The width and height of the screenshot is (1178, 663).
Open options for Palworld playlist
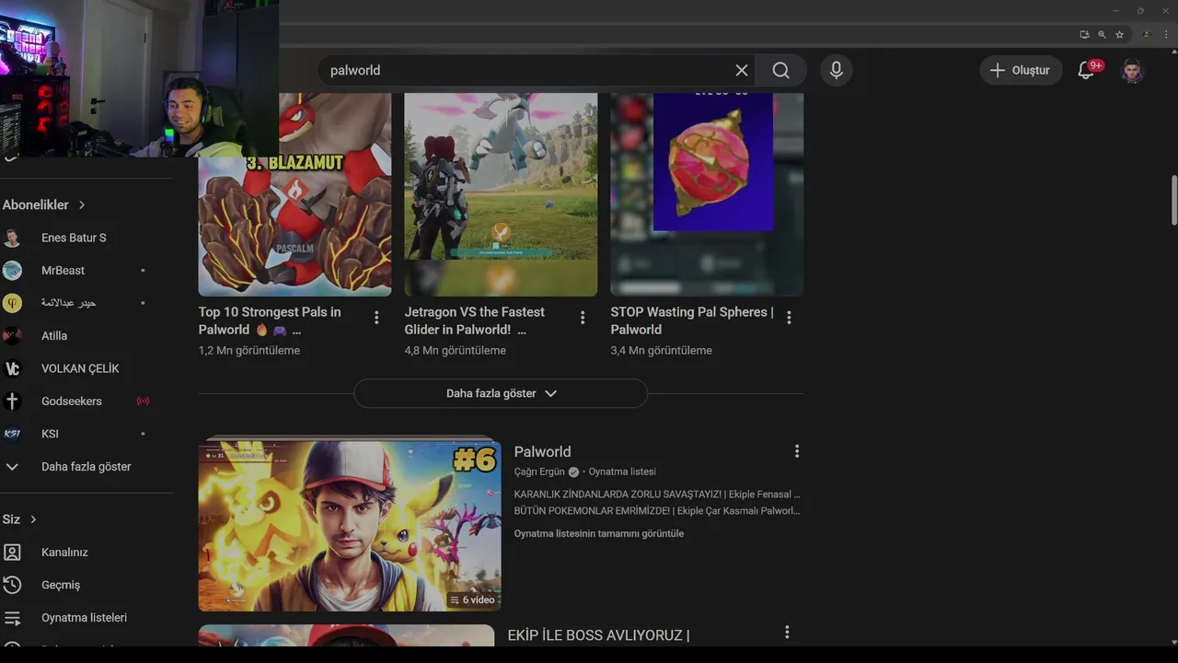[797, 451]
